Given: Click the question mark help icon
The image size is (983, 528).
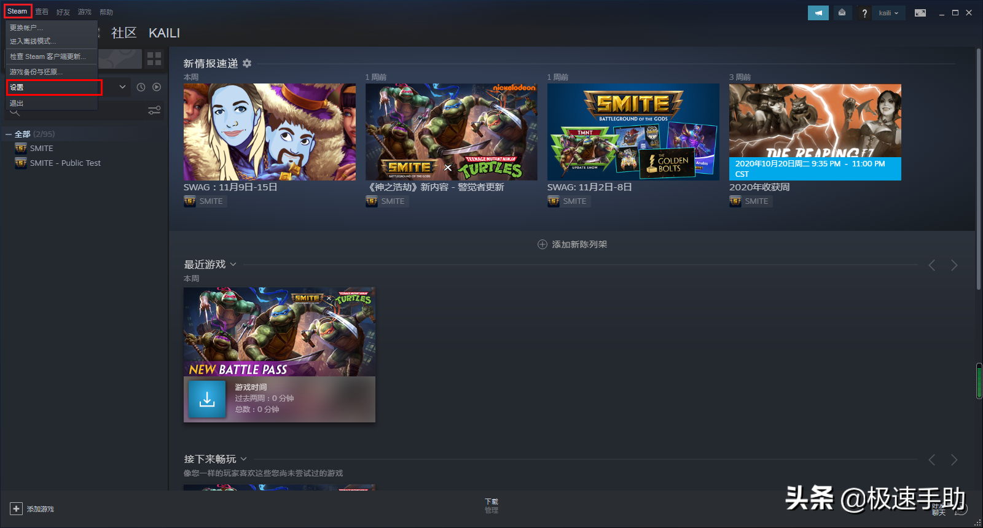Looking at the screenshot, I should pyautogui.click(x=864, y=13).
